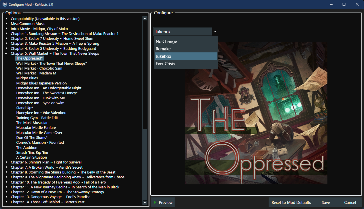Select Honeybee Inn - Funk with Me

[x=41, y=98]
